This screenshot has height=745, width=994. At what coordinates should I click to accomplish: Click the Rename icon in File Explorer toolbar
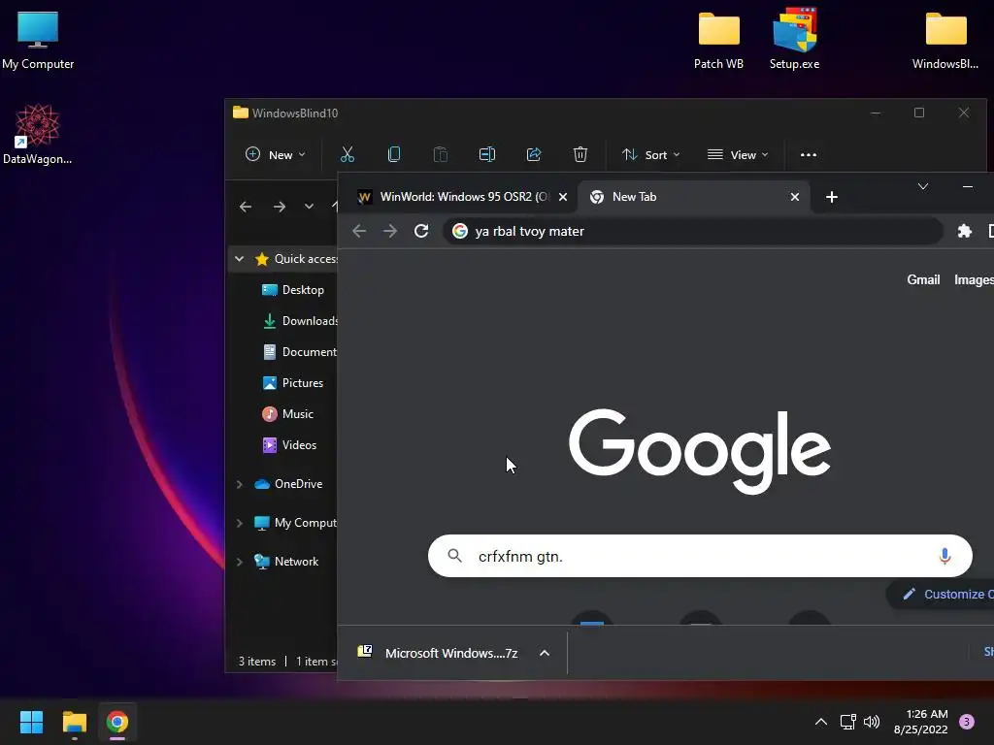[487, 154]
